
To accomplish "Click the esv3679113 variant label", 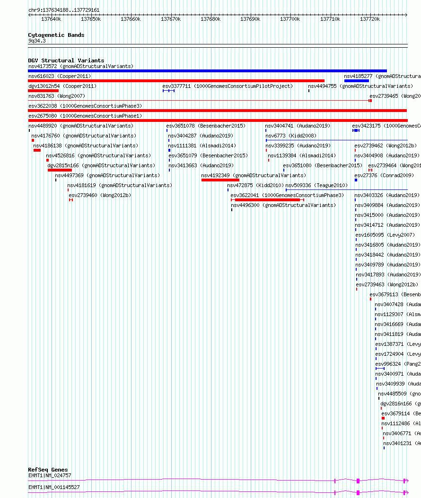I will pyautogui.click(x=395, y=294).
